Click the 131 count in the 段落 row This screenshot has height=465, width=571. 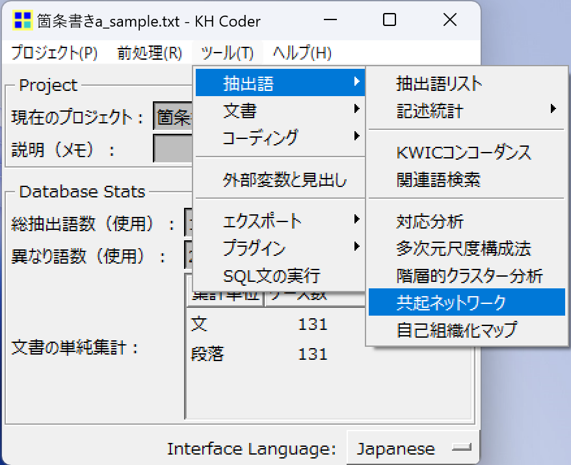point(313,354)
